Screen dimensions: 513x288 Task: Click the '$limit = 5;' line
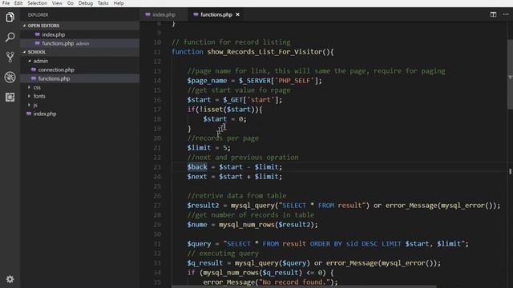(x=208, y=147)
